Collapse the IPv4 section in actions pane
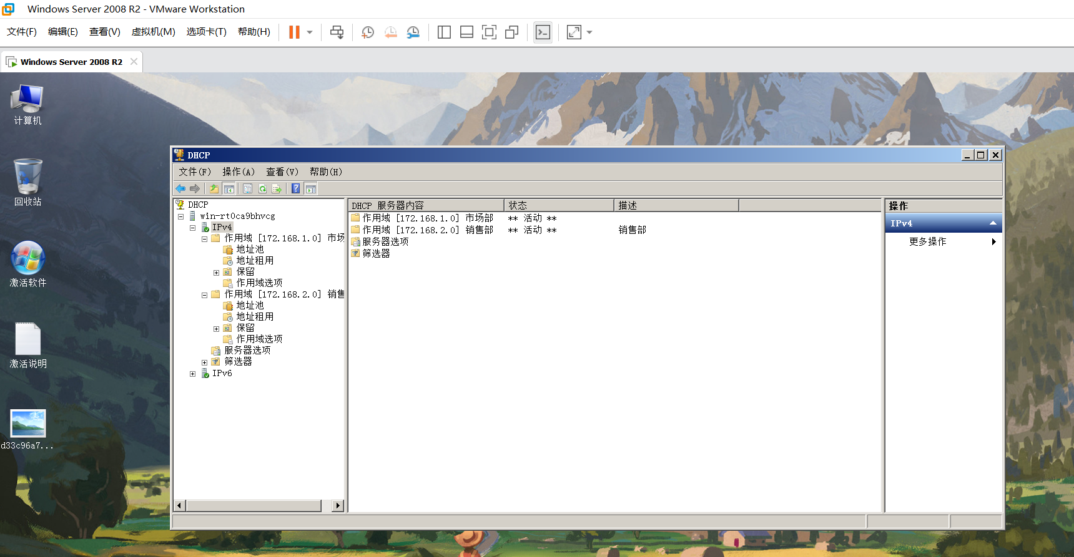Image resolution: width=1074 pixels, height=557 pixels. [x=993, y=223]
